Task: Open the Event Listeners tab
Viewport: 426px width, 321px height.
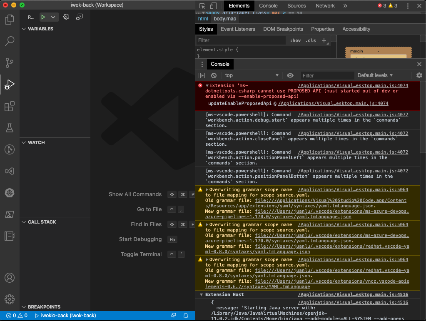Action: click(x=238, y=29)
